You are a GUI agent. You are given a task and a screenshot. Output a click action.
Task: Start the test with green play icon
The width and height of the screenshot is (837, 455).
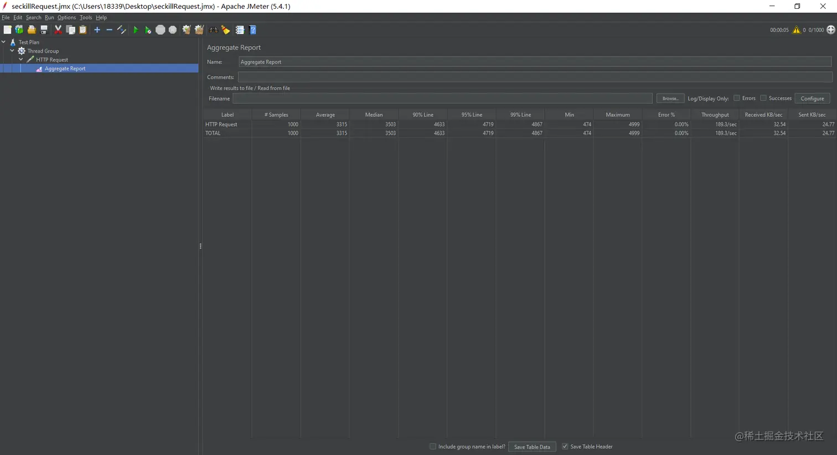pos(136,30)
